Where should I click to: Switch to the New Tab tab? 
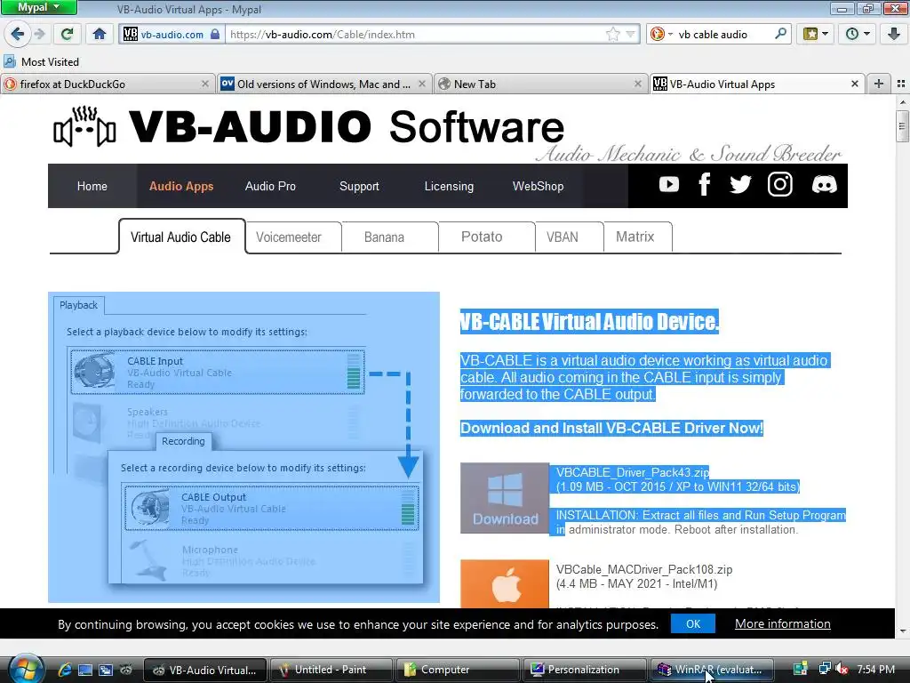point(540,84)
